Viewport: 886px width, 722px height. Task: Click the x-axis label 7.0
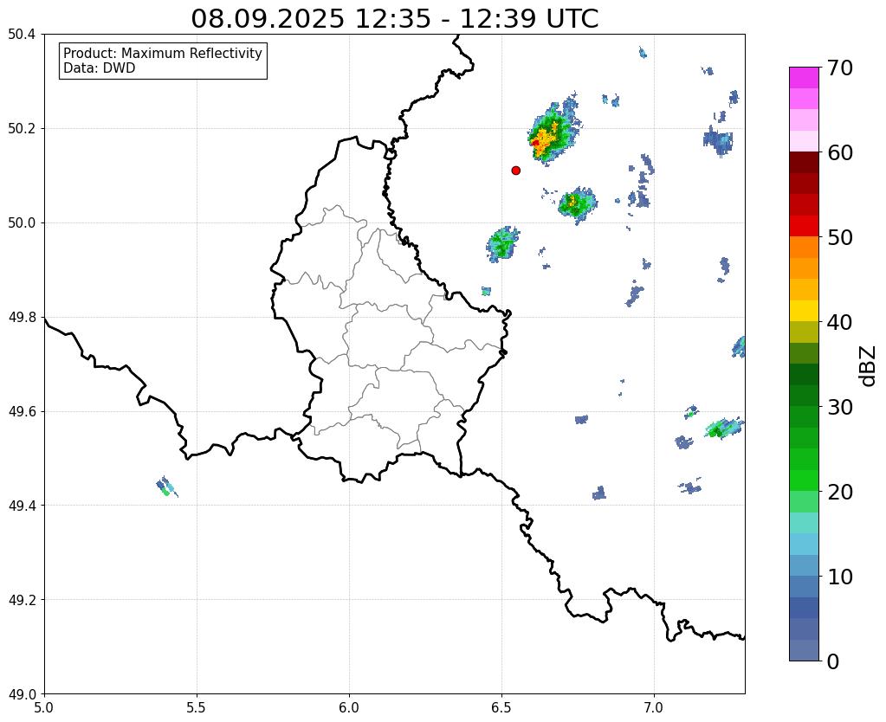(654, 707)
